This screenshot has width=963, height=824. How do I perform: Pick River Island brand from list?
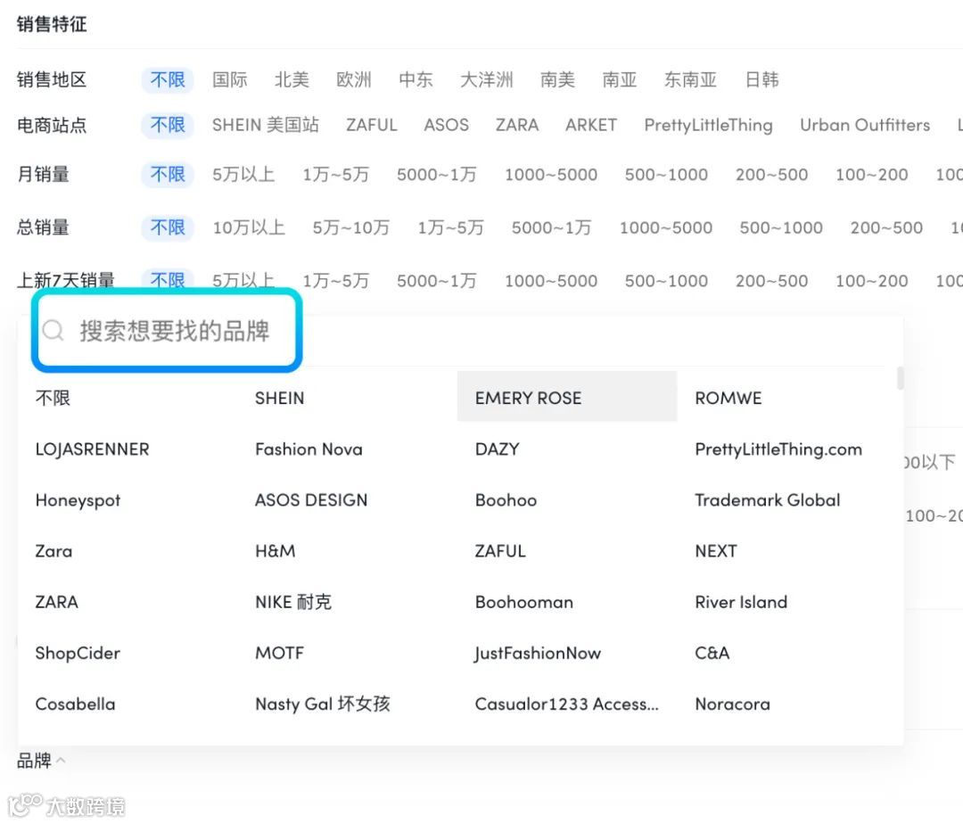coord(741,602)
